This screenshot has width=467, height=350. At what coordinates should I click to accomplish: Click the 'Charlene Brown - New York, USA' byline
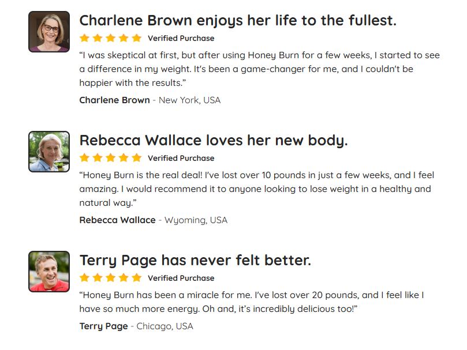[x=150, y=100]
